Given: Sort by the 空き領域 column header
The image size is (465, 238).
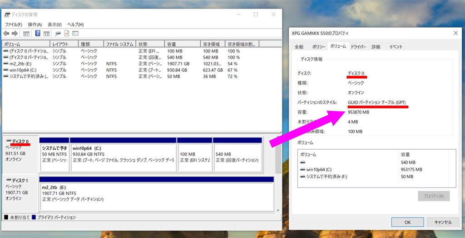Looking at the screenshot, I should point(213,44).
